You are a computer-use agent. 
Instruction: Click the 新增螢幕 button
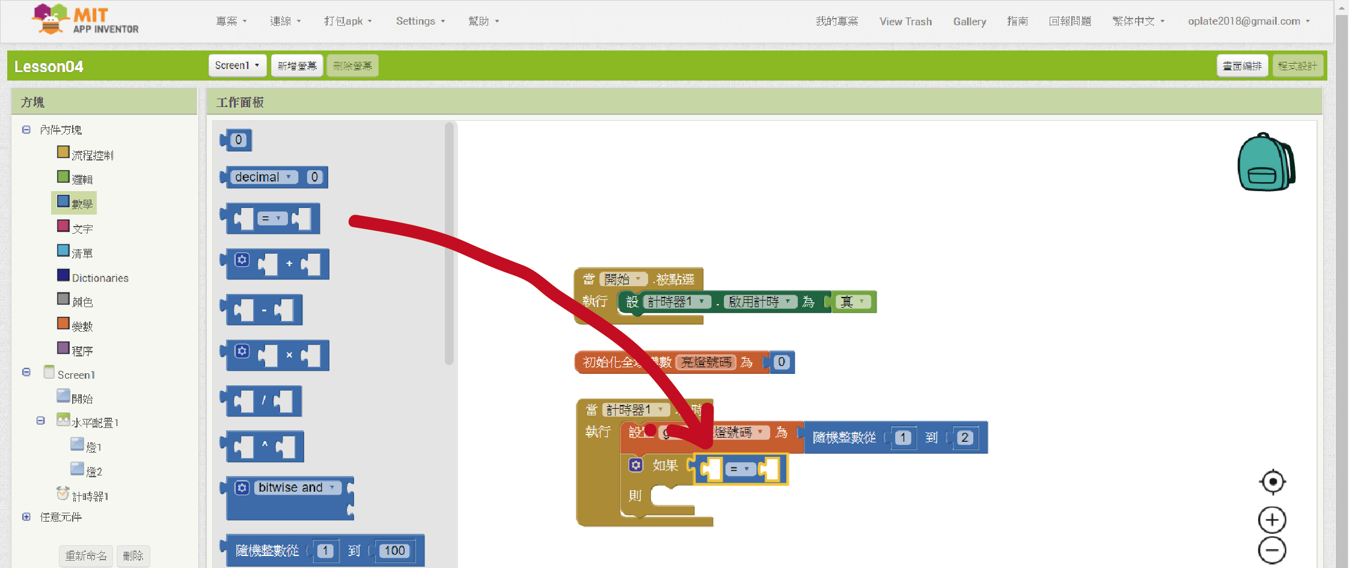[x=297, y=65]
